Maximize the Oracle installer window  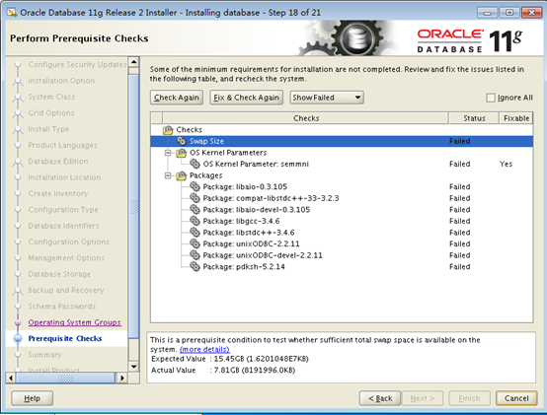[509, 13]
